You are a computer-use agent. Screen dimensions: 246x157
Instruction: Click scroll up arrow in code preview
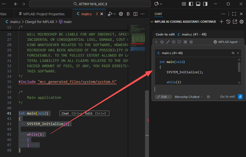(x=239, y=59)
